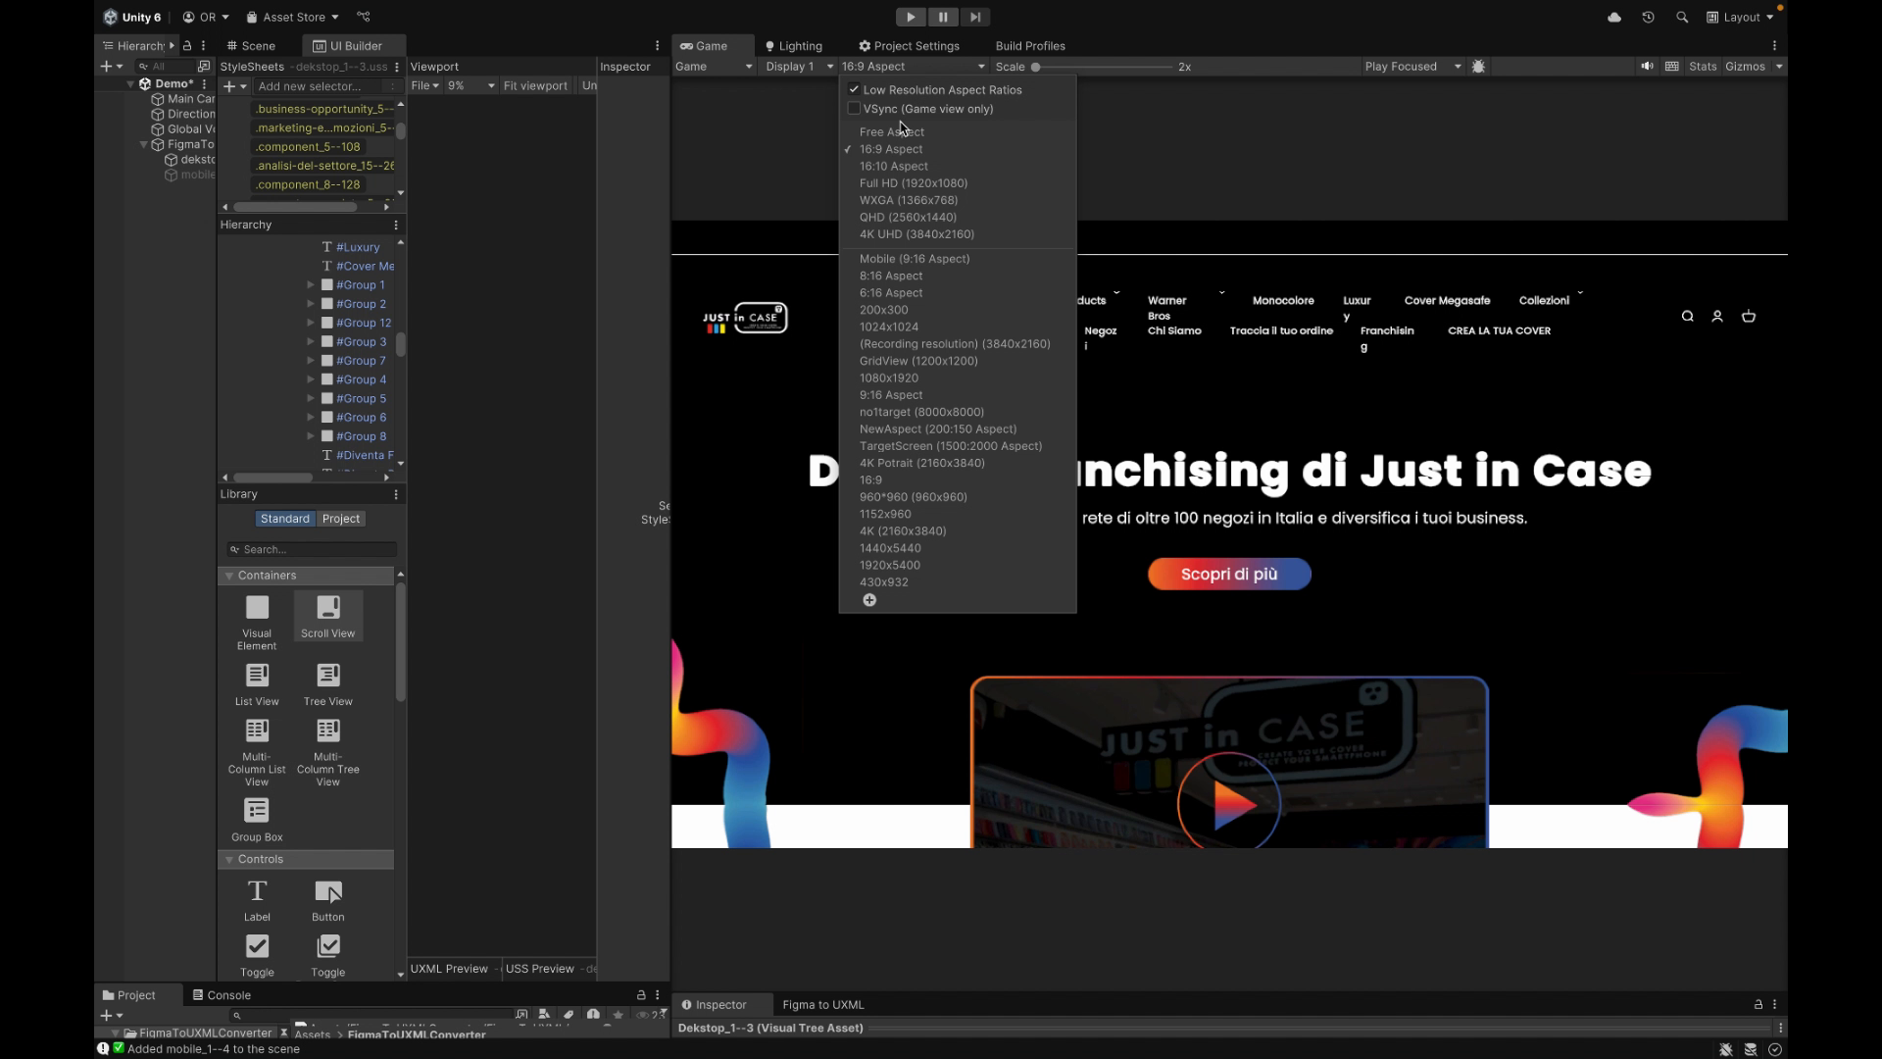Screen dimensions: 1882x1059
Task: Expand #Group 1 in UI Builder hierarchy
Action: (311, 285)
